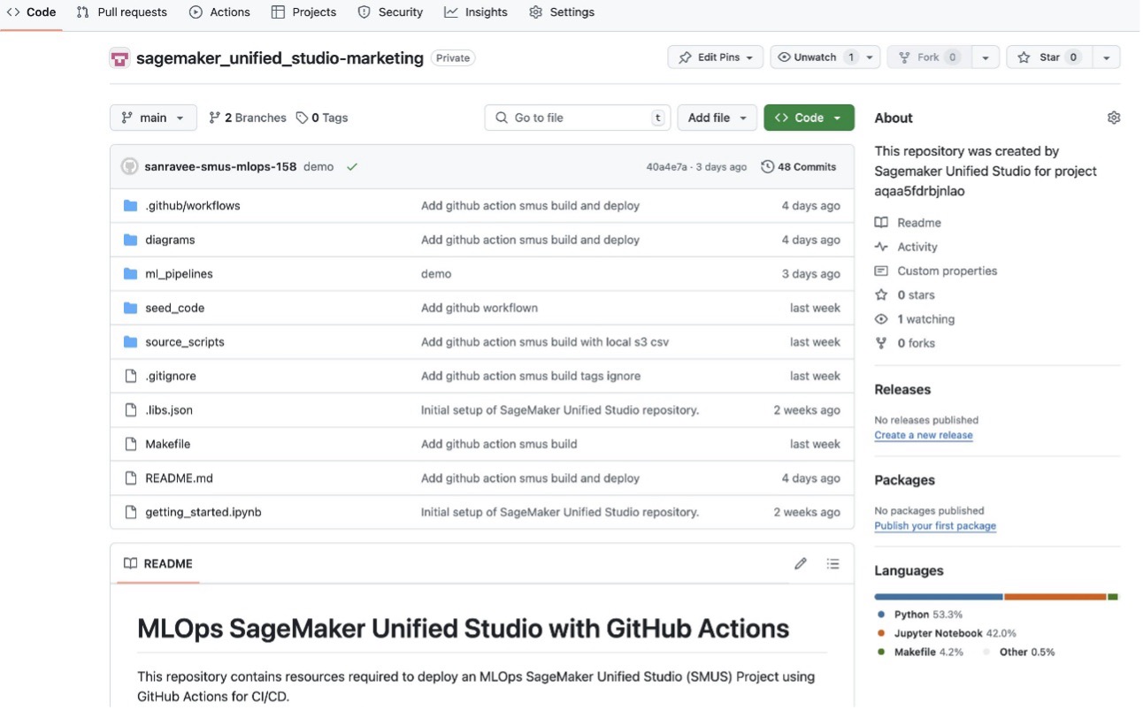Open the Readme link in About
The width and height of the screenshot is (1143, 710).
click(x=908, y=223)
